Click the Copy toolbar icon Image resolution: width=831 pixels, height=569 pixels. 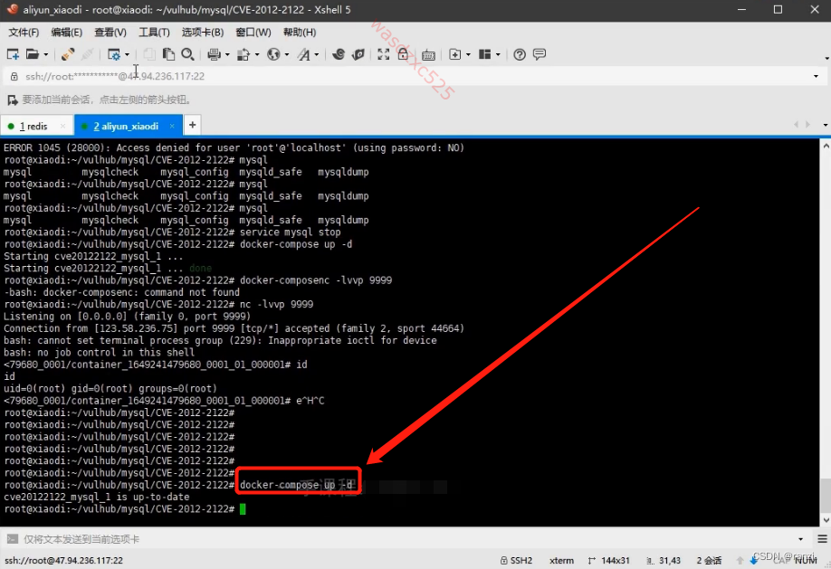click(x=149, y=54)
